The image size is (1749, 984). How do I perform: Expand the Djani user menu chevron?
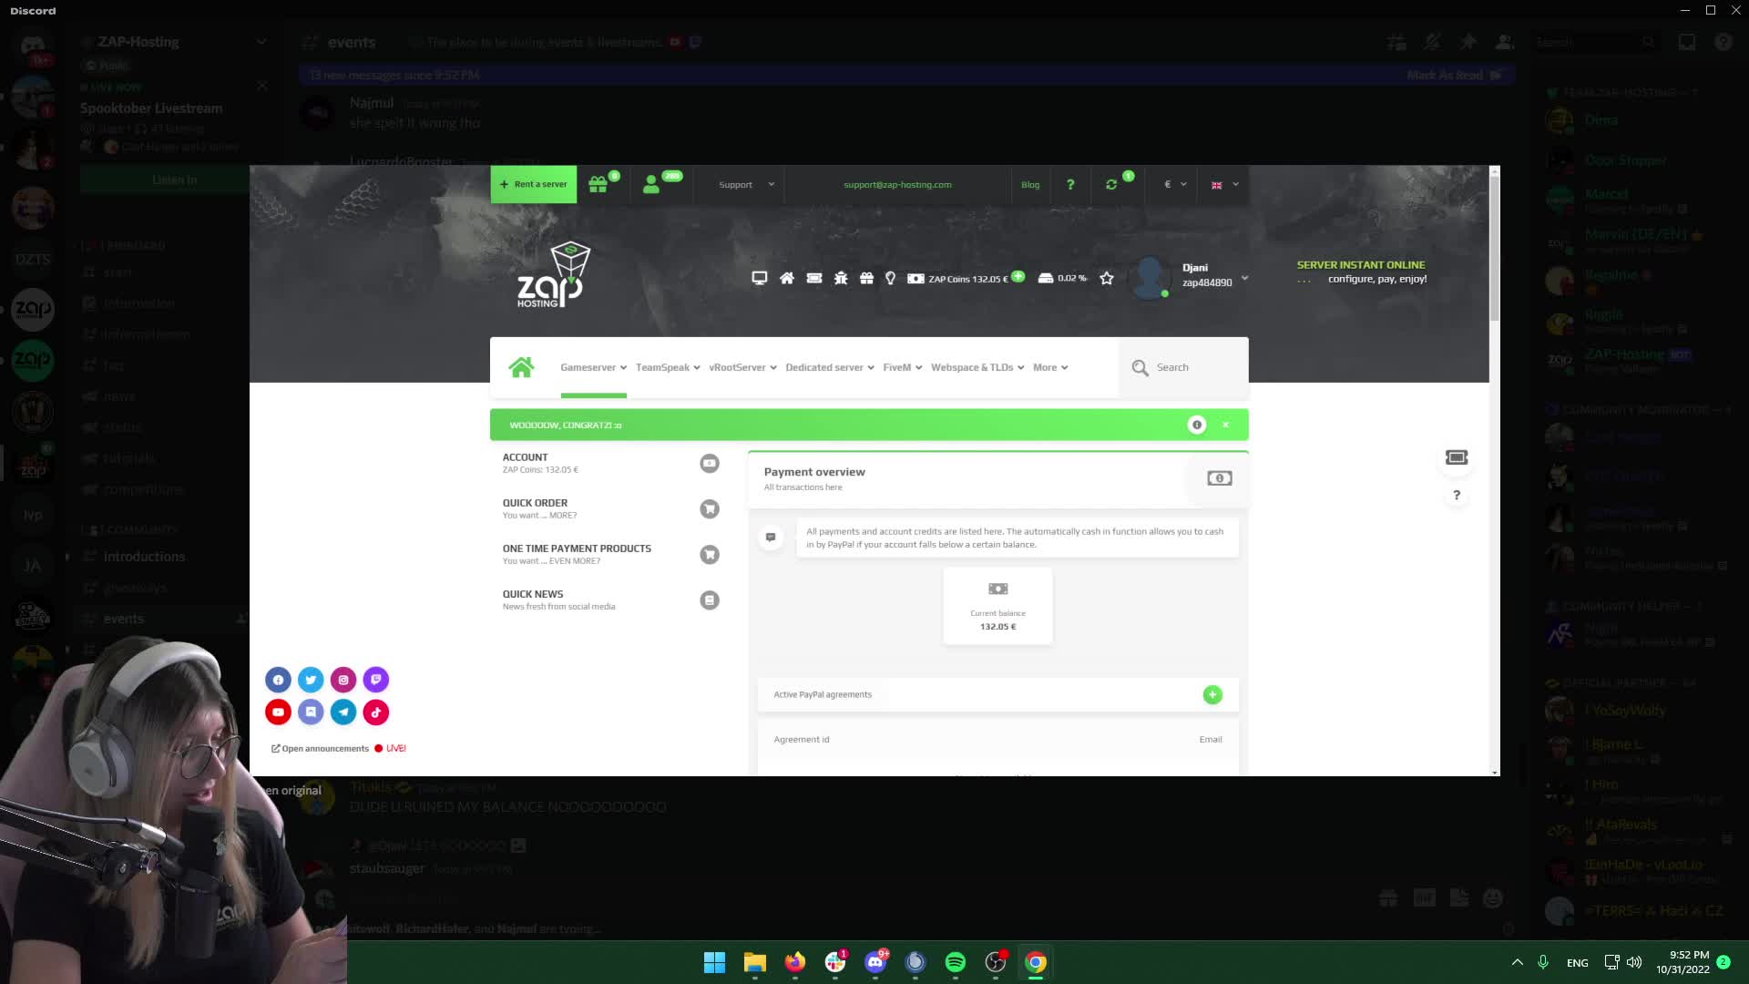click(x=1245, y=279)
